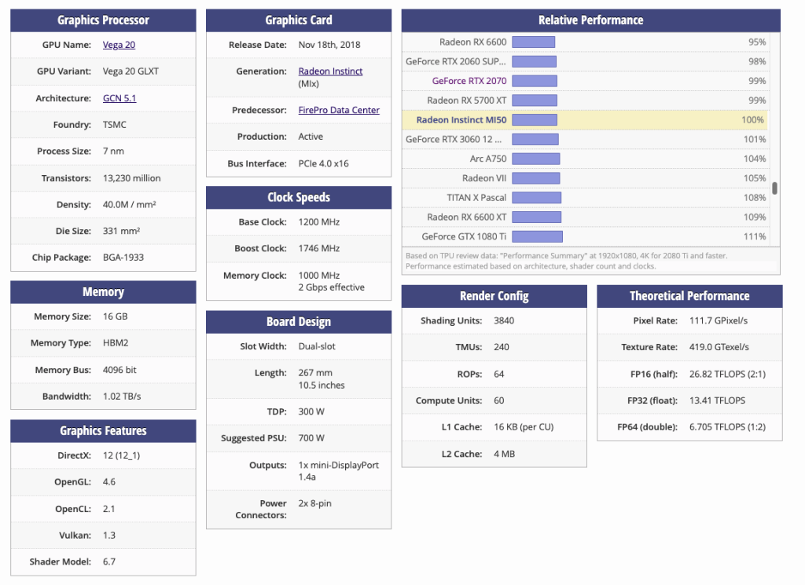Open the GeForce GTX 1080 Ti entry
Screen dimensions: 805x585
pyautogui.click(x=464, y=237)
